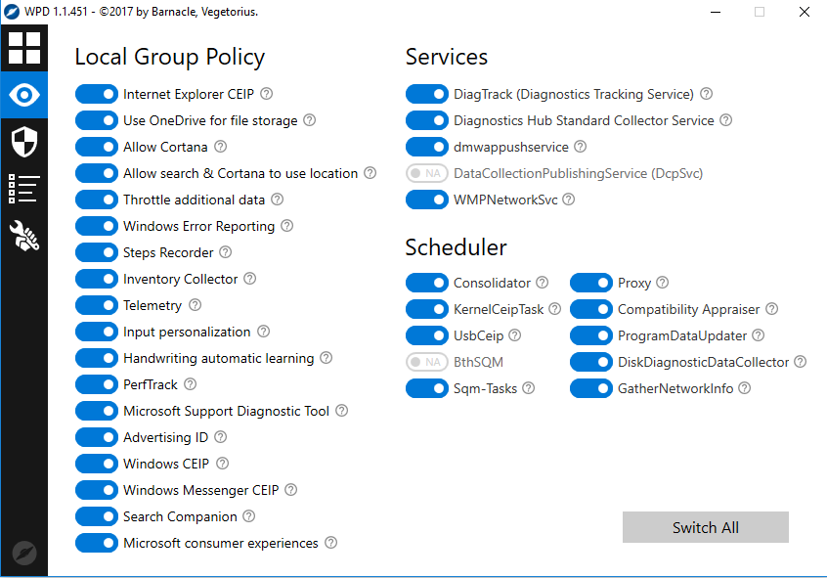Click the Microsoft consumer experiences label
This screenshot has width=827, height=578.
(221, 543)
